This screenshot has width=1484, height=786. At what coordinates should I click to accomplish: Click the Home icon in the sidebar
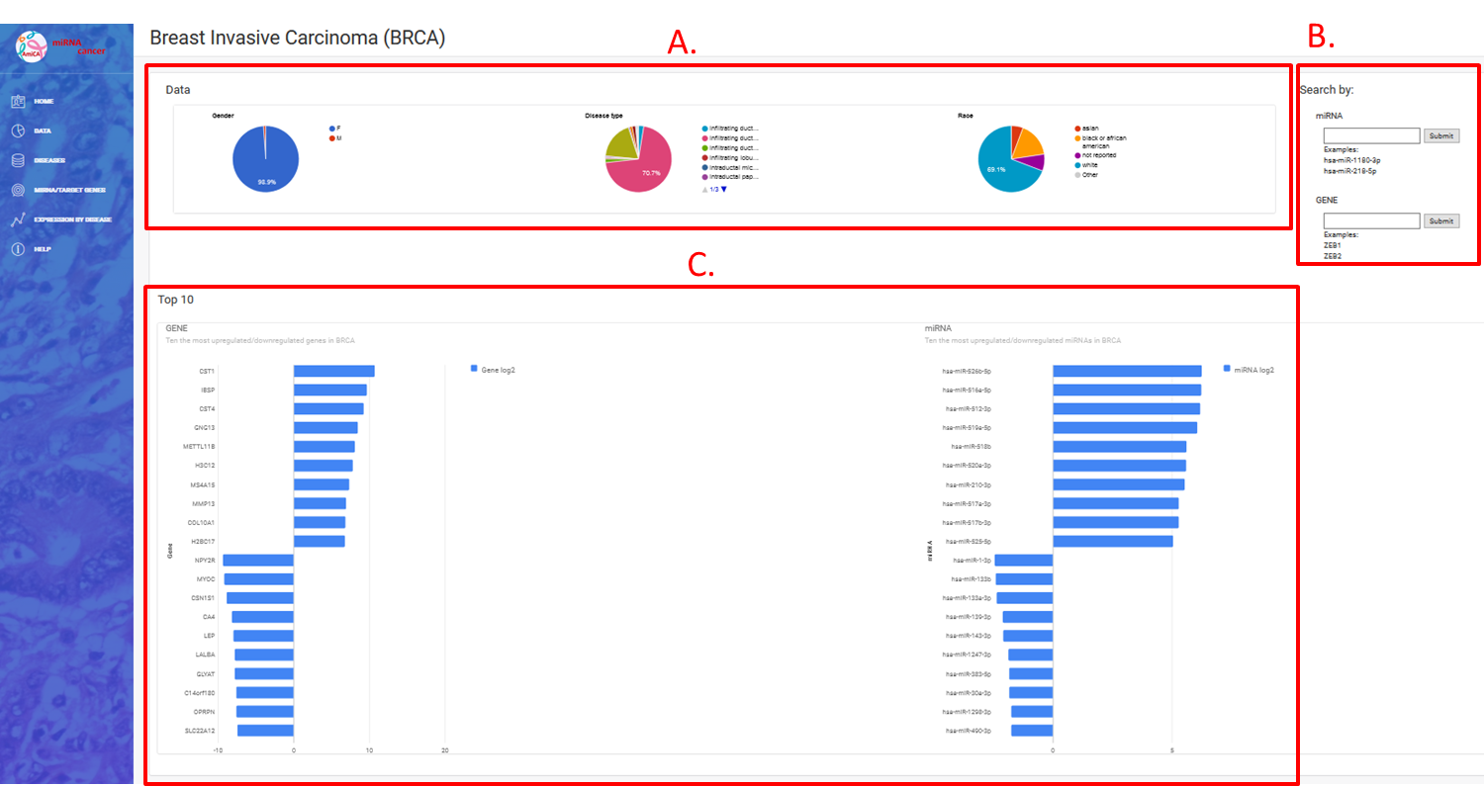point(18,101)
